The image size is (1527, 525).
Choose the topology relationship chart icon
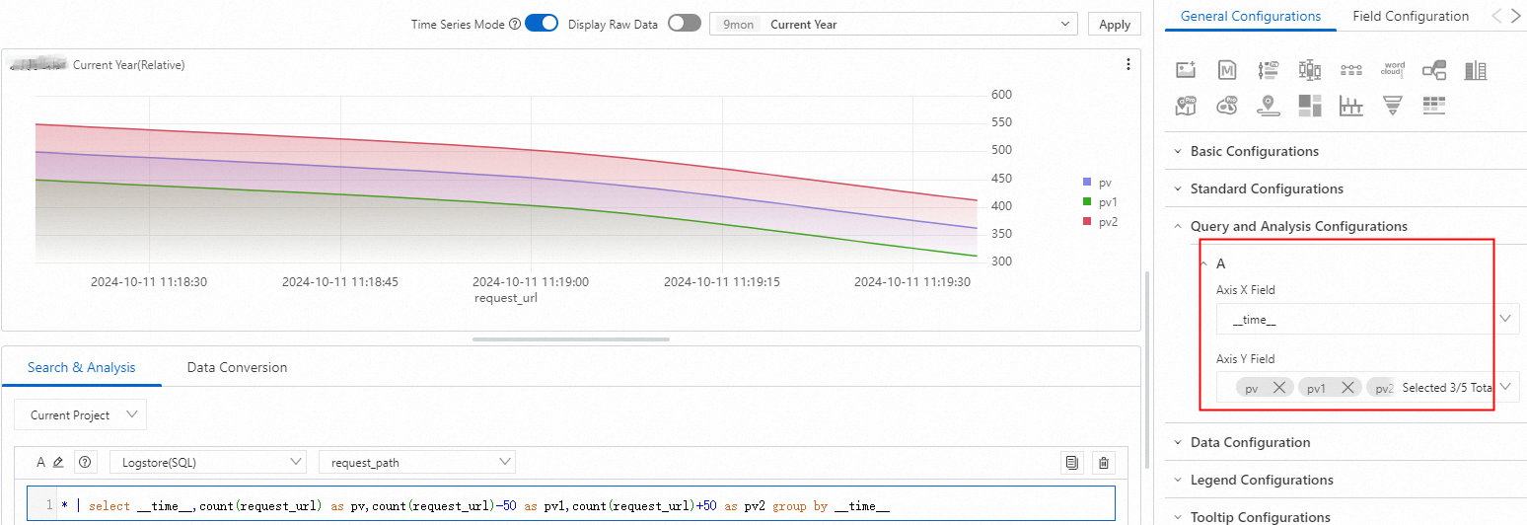pos(1434,70)
